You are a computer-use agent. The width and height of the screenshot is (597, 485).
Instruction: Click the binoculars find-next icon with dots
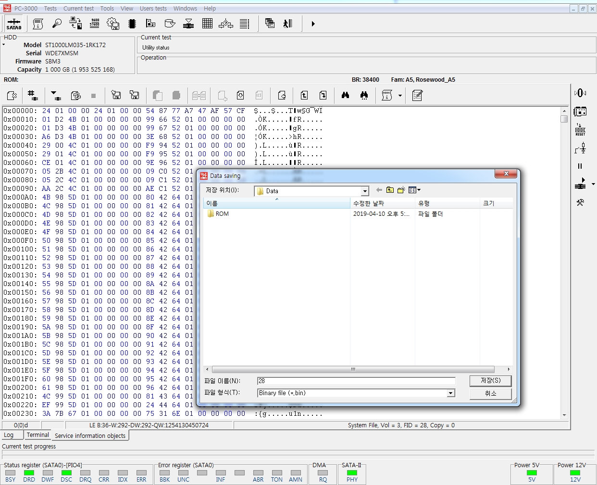coord(364,95)
